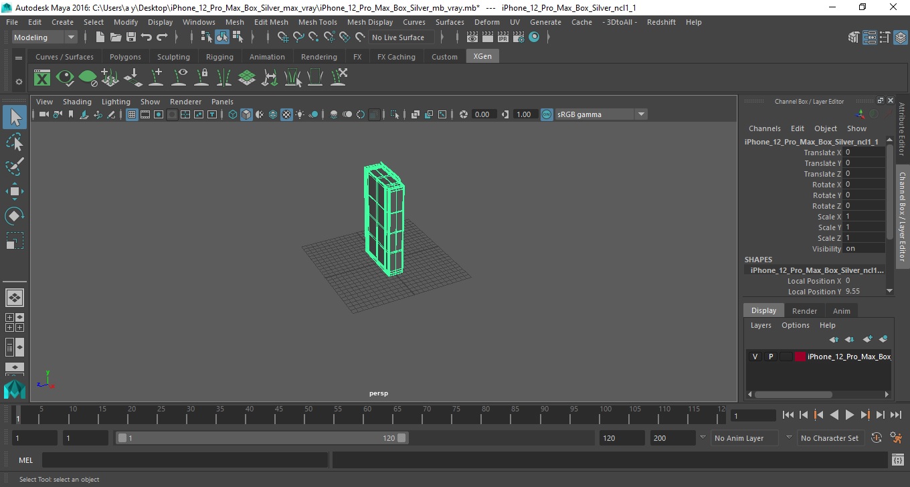Switch to the Rigging shelf tab
Screen dimensions: 910x487
click(219, 57)
